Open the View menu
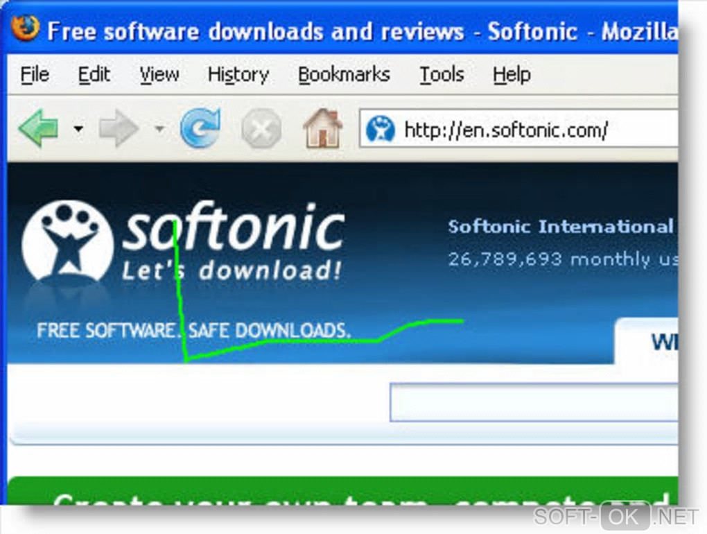707x534 pixels. [x=159, y=74]
